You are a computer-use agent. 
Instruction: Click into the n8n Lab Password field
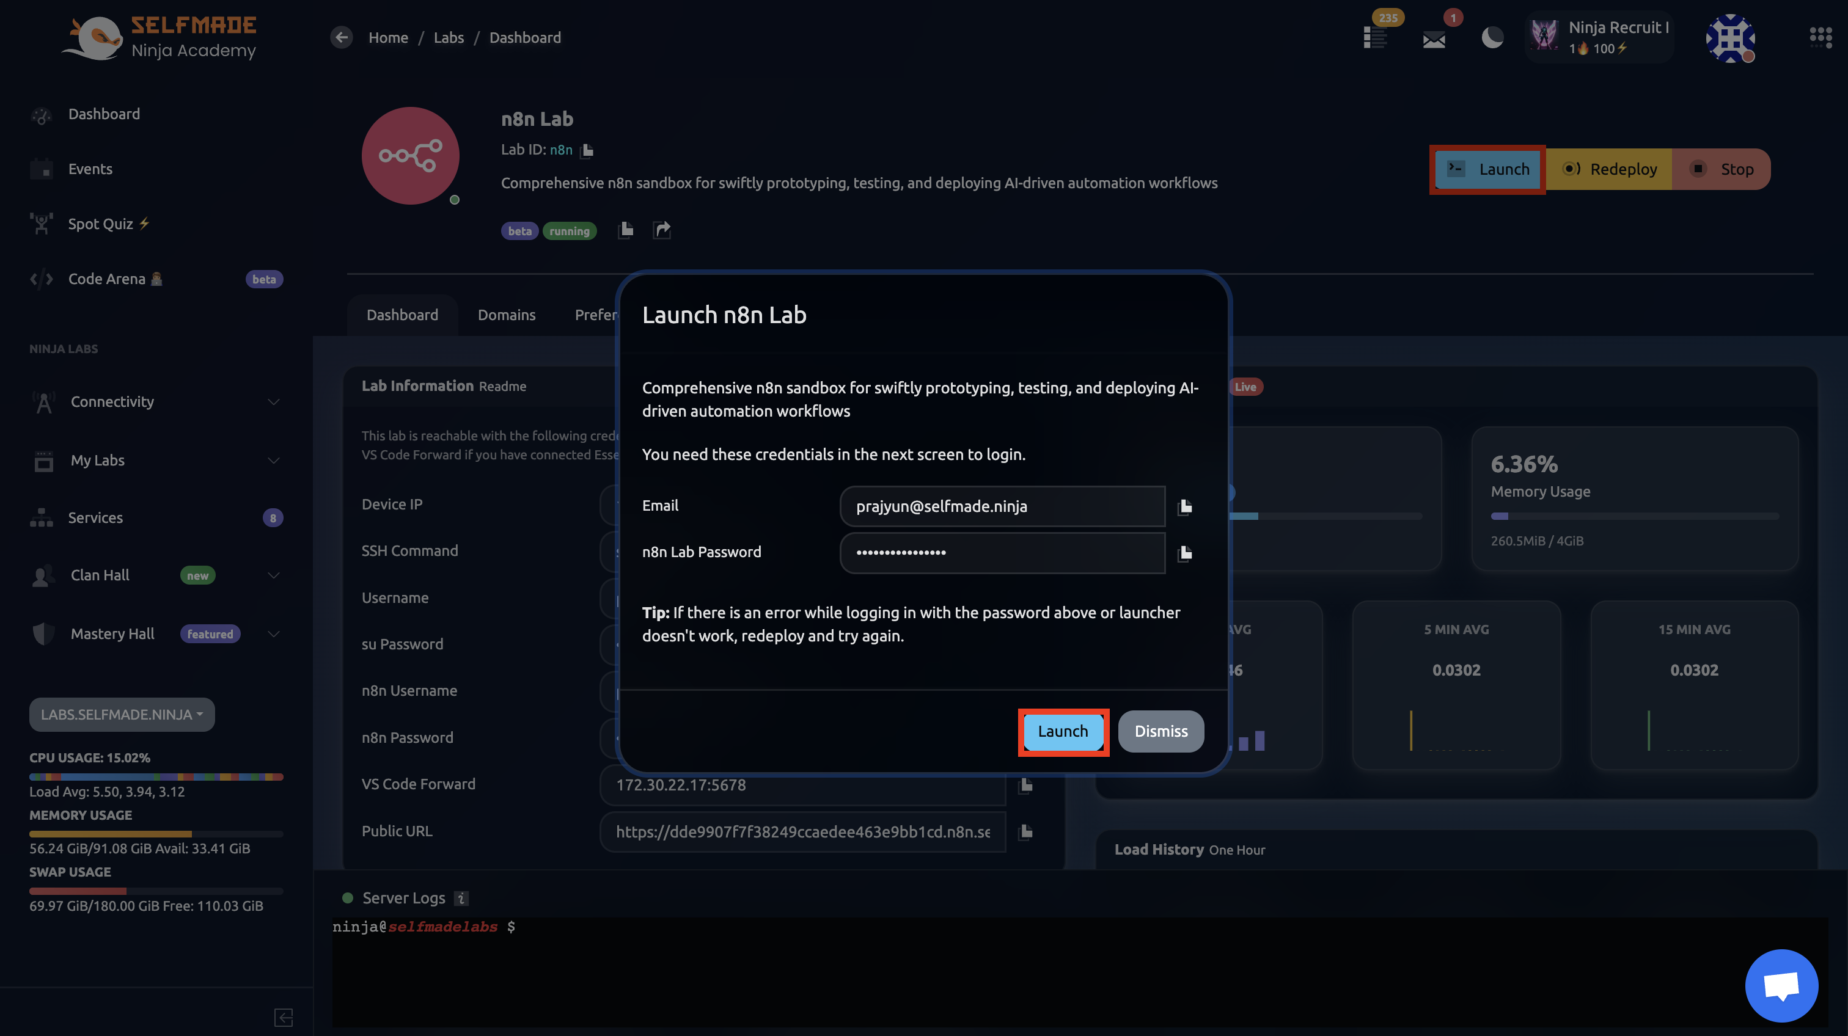coord(1002,552)
